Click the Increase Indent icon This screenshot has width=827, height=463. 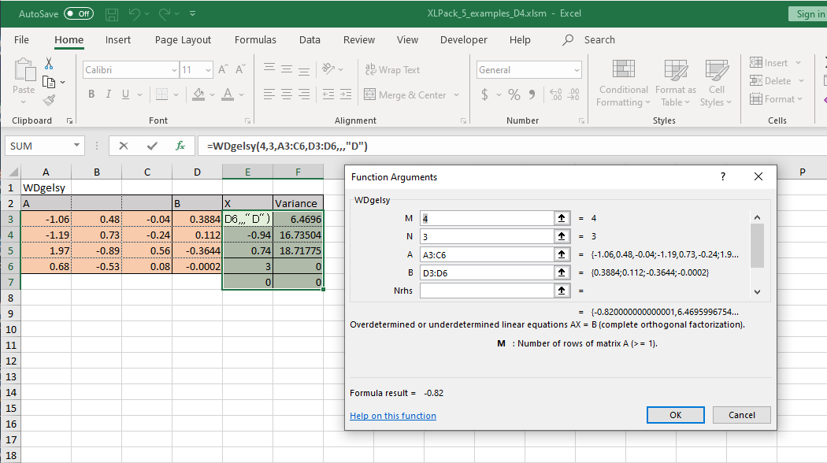(x=346, y=94)
